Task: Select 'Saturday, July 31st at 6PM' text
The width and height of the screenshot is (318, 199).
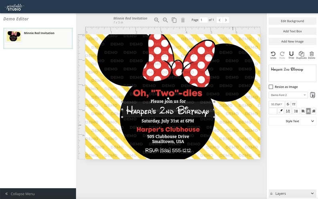Action: pos(168,121)
